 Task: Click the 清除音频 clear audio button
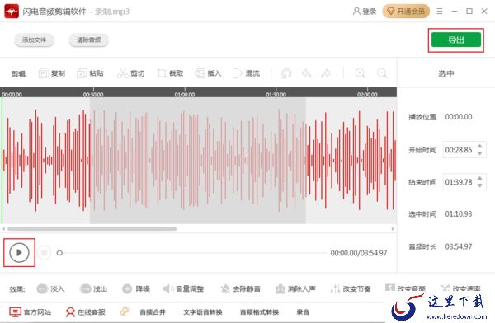tap(89, 40)
